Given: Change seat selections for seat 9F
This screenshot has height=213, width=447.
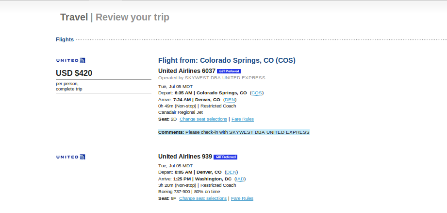Looking at the screenshot, I should [202, 198].
